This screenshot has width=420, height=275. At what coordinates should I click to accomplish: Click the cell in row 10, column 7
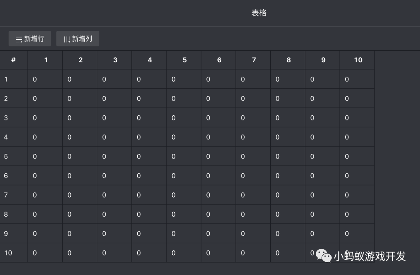click(x=253, y=253)
